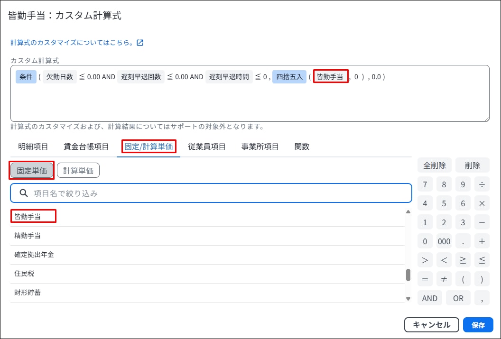Insert the less-than-or-equal operator
The image size is (501, 339).
[482, 260]
